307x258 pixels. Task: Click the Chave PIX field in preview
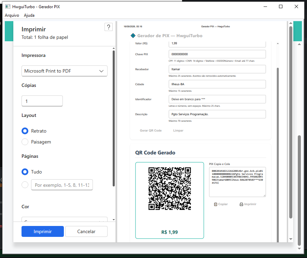[217, 54]
